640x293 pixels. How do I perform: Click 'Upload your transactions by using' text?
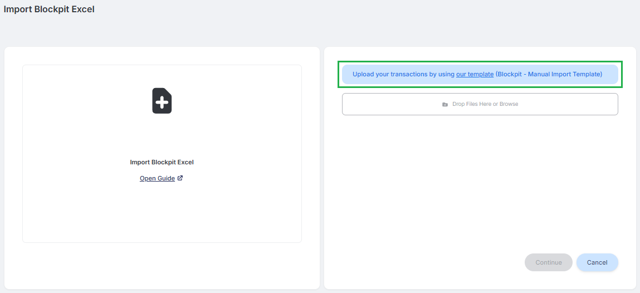[403, 74]
